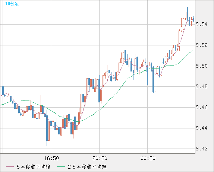Click the 20:50 time axis label
This screenshot has width=214, height=172.
pos(100,158)
